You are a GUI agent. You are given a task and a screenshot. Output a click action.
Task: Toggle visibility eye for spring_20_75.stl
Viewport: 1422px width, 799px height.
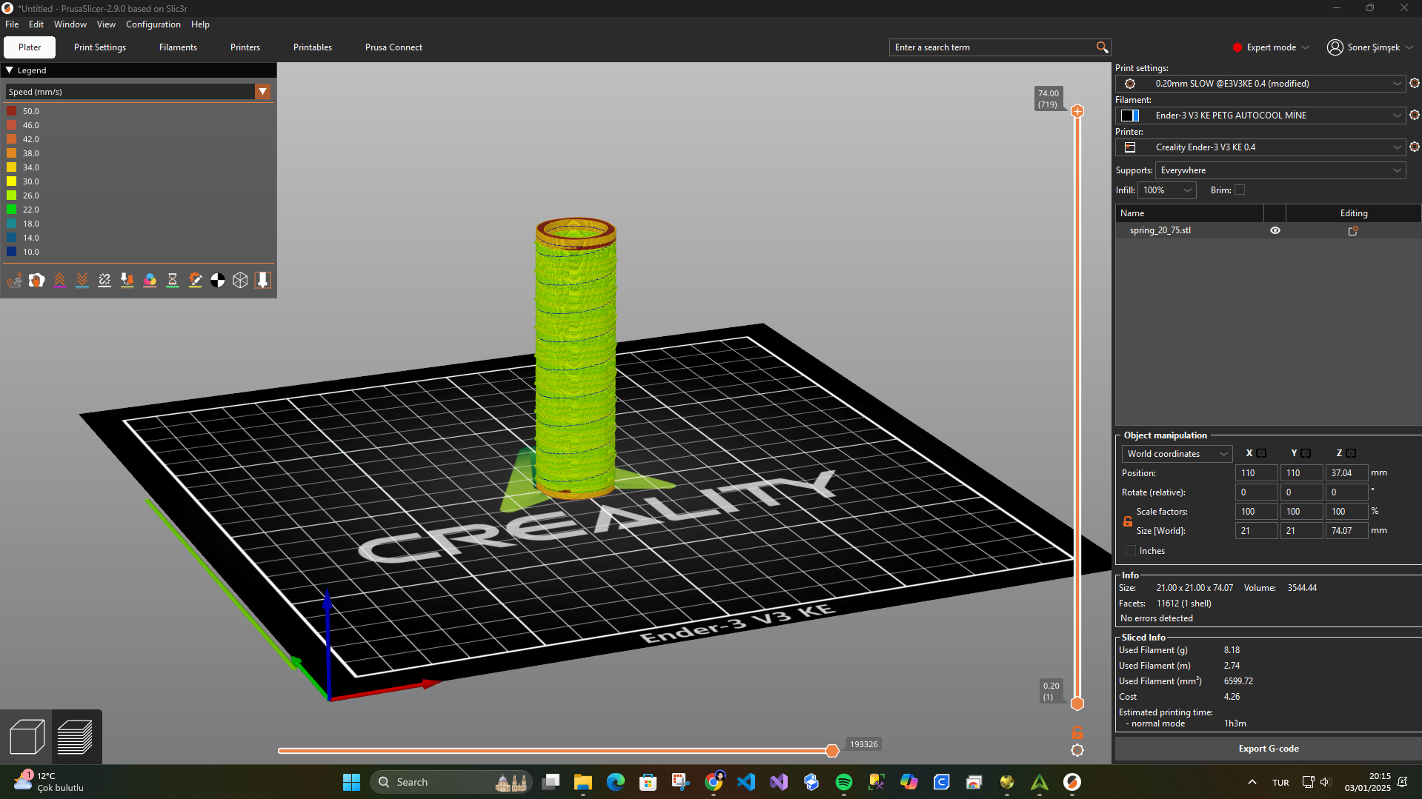click(1275, 231)
